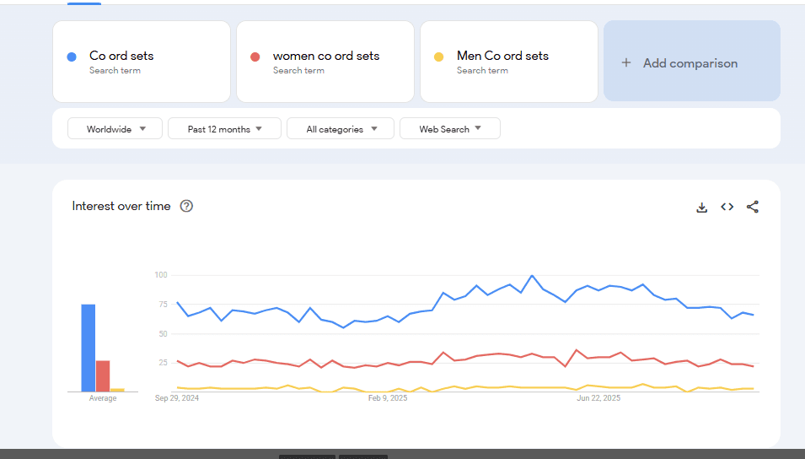Open the Past 12 months time range dropdown
The width and height of the screenshot is (805, 459).
click(224, 129)
